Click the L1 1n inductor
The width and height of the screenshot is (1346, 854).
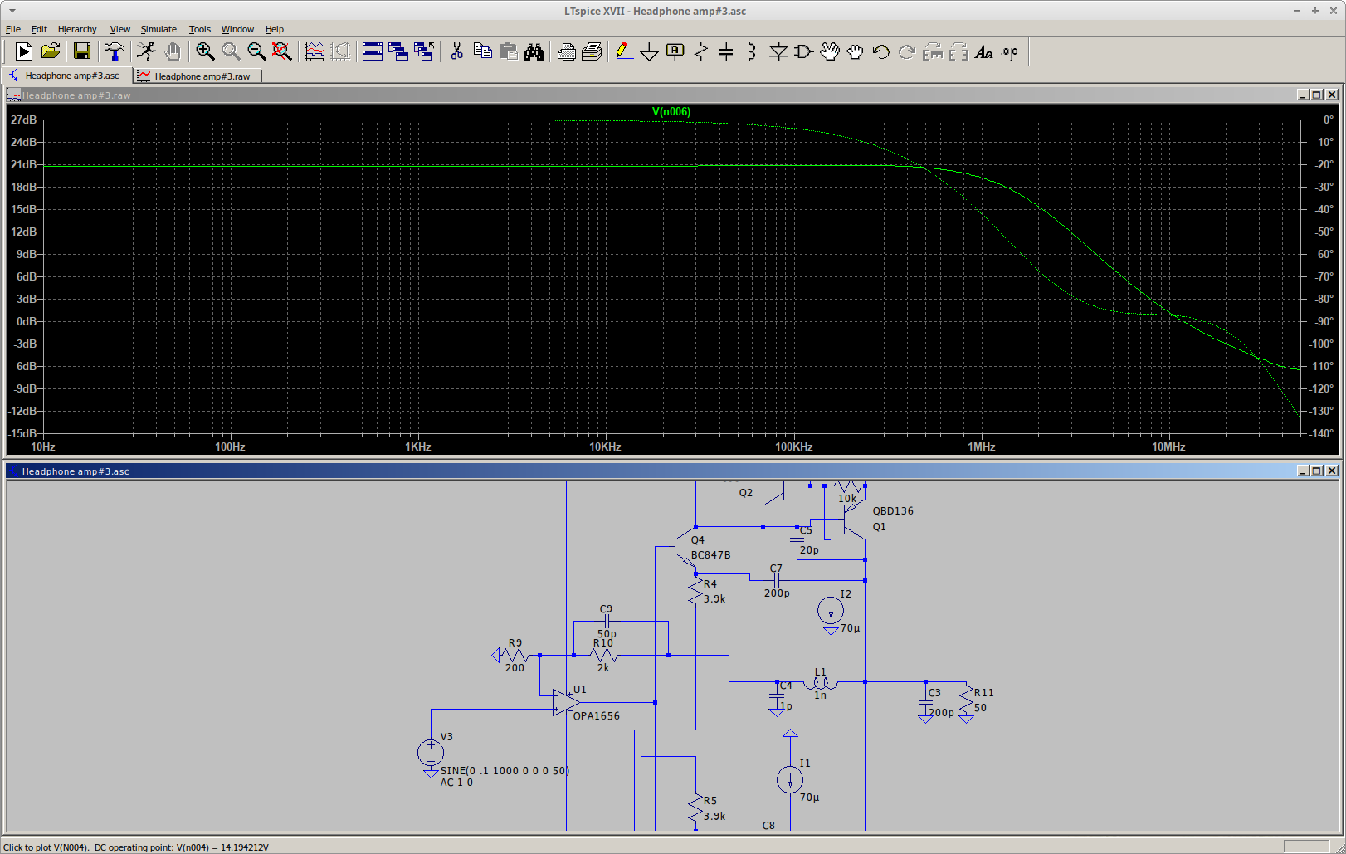tap(821, 682)
